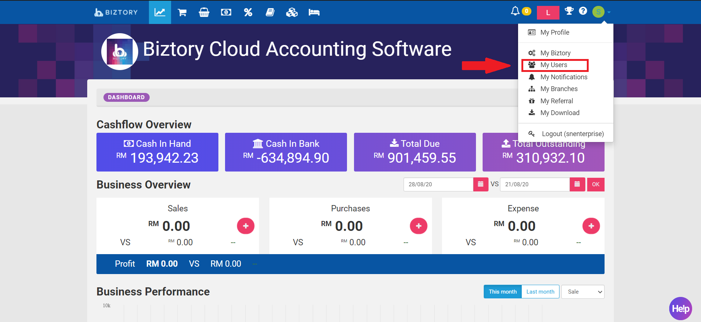This screenshot has width=701, height=322.
Task: Open the percent sign icon in navbar
Action: [248, 13]
